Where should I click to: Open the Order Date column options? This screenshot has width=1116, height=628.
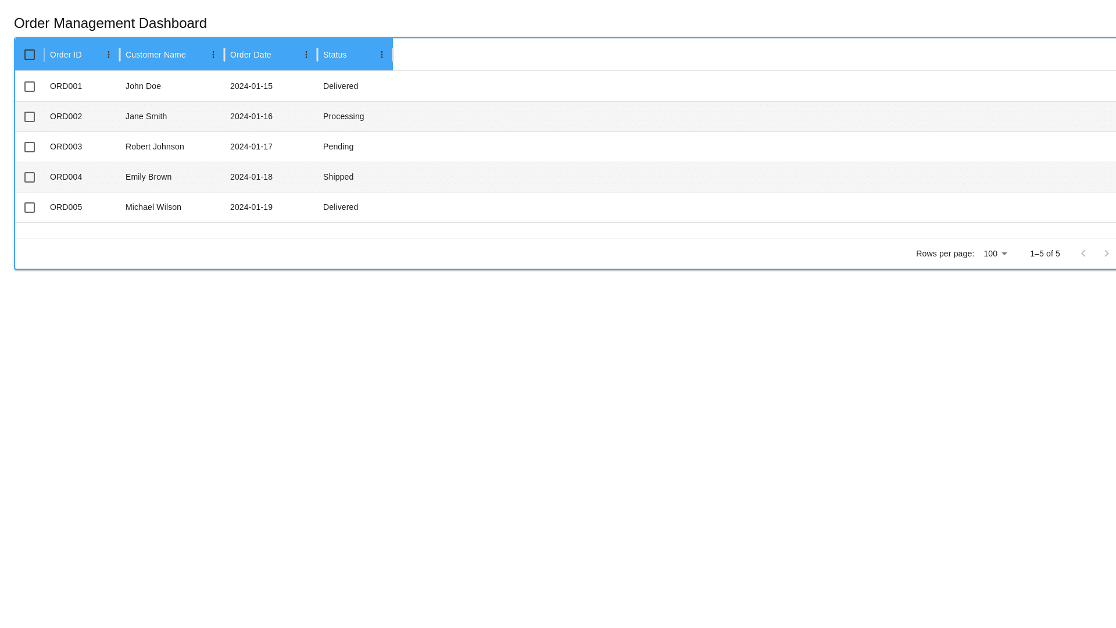(x=306, y=55)
